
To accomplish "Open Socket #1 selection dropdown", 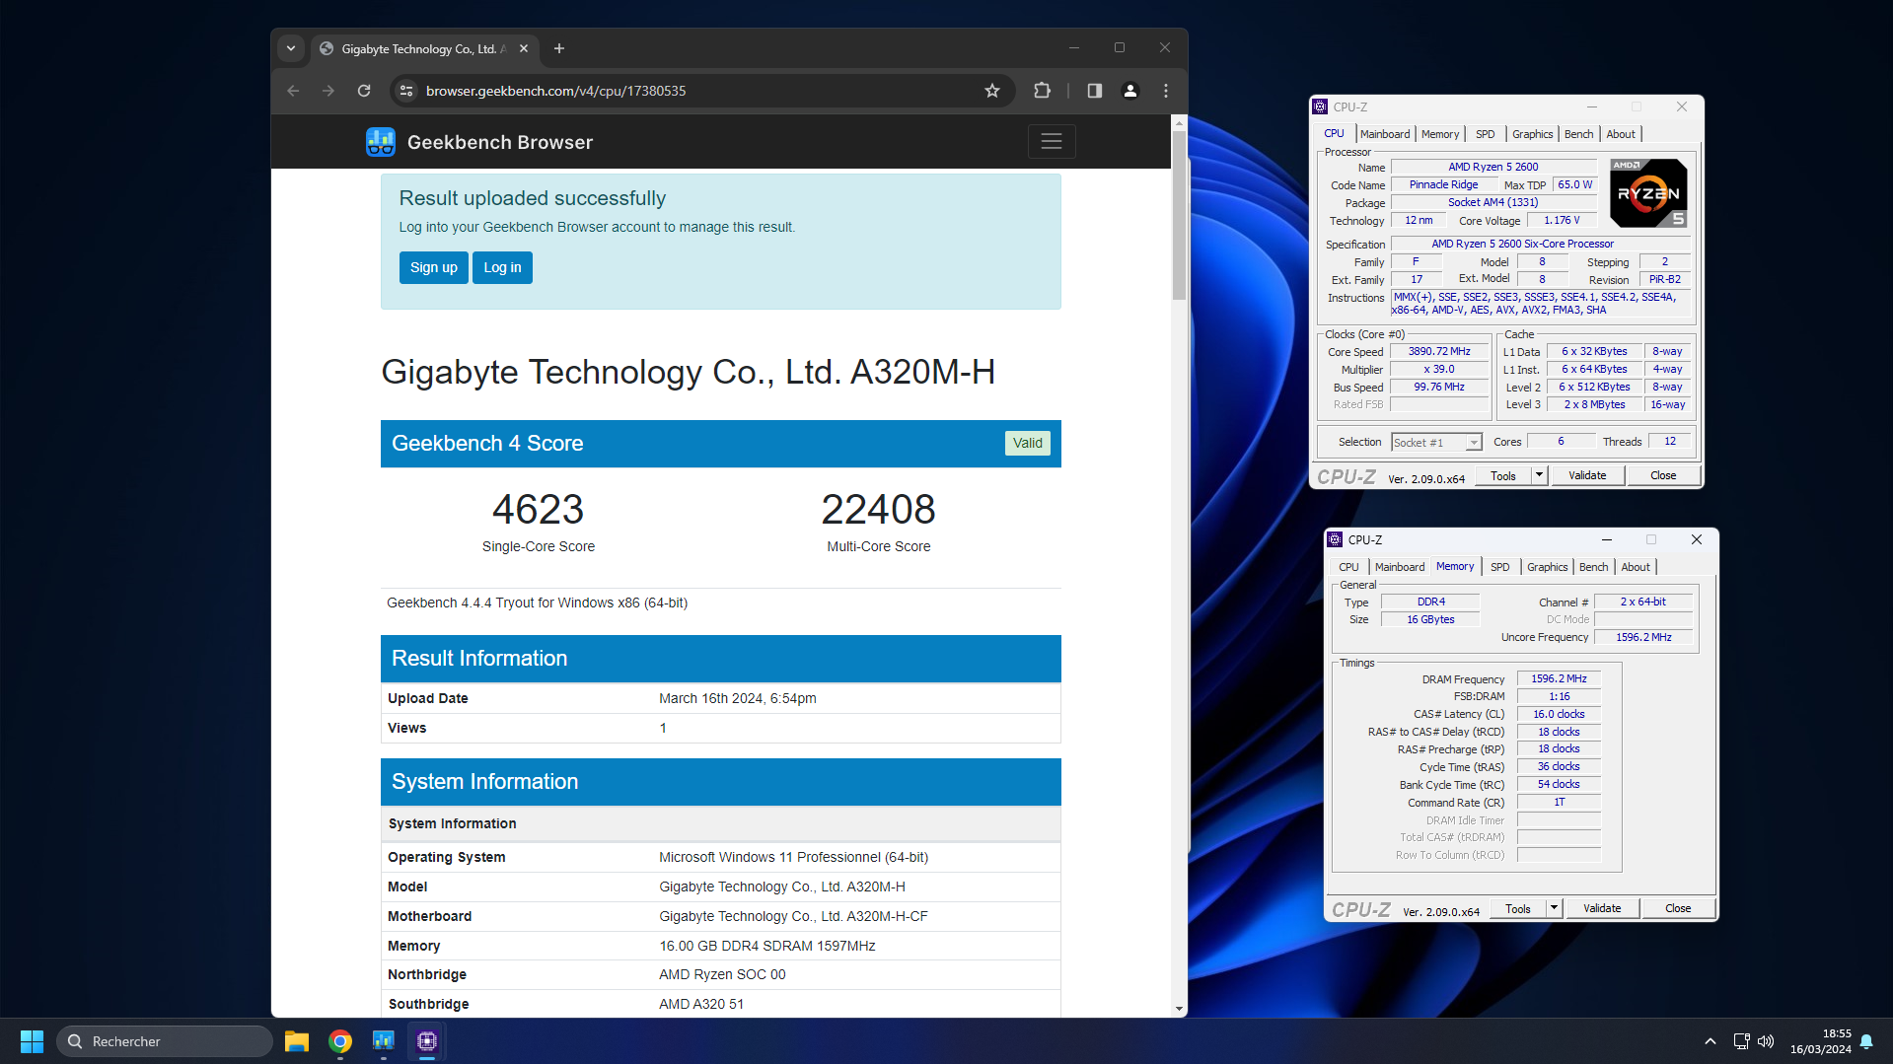I will click(1436, 443).
